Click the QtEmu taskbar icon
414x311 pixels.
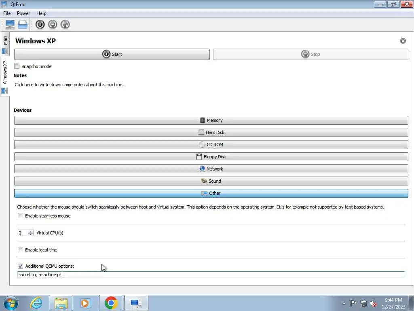[136, 303]
